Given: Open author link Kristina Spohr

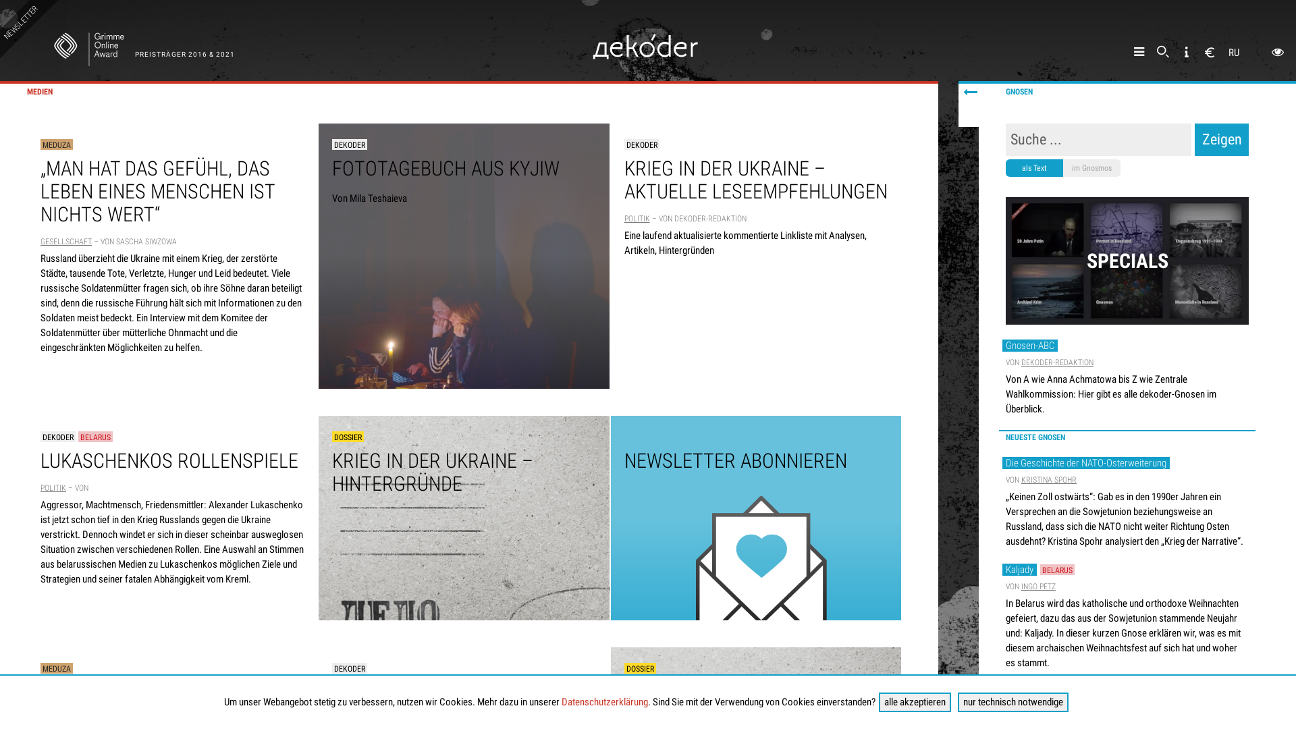Looking at the screenshot, I should coord(1049,480).
